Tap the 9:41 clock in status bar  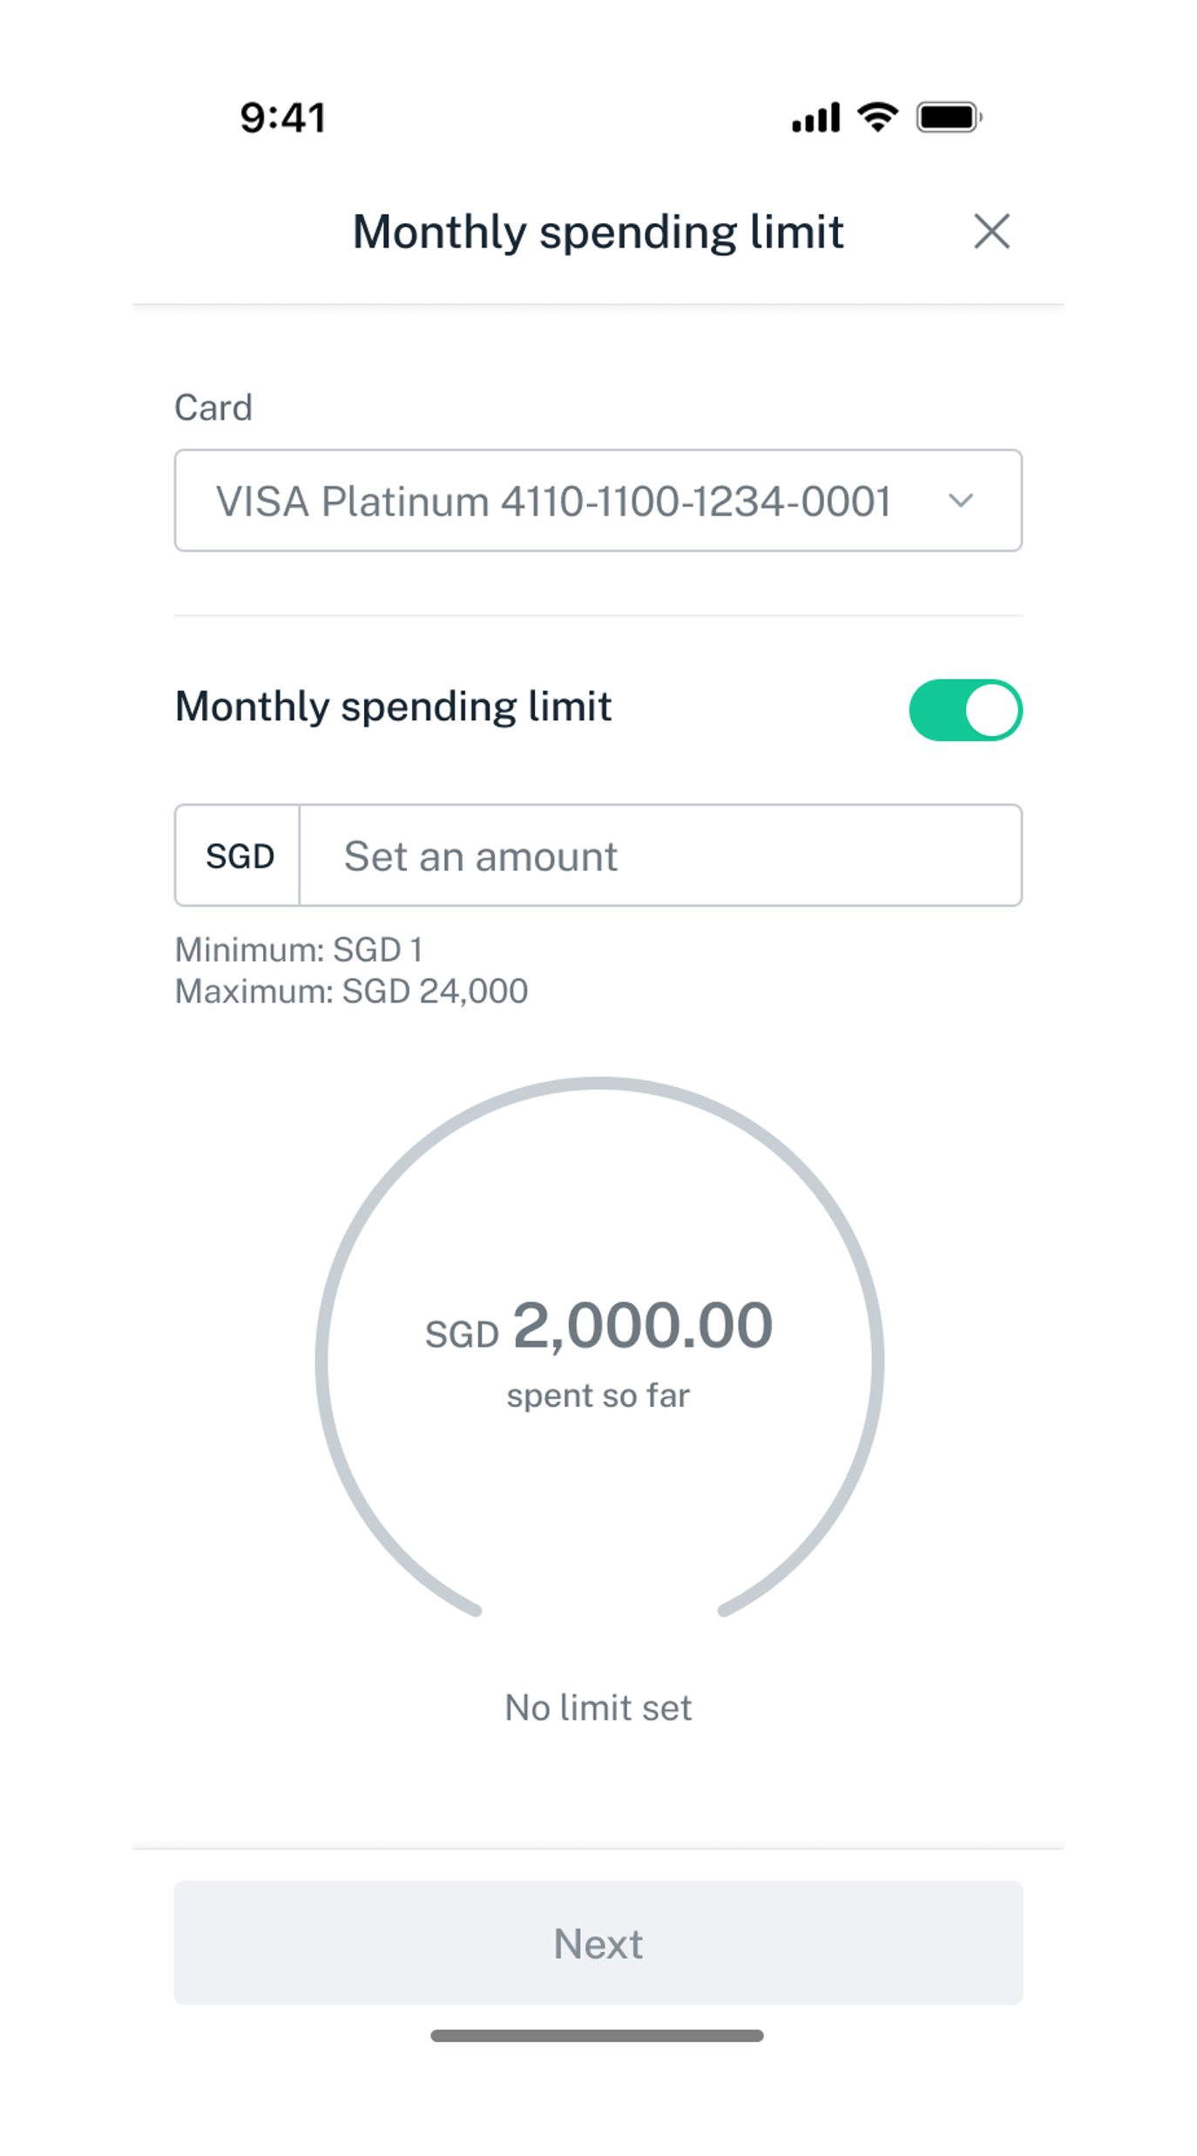pos(283,118)
